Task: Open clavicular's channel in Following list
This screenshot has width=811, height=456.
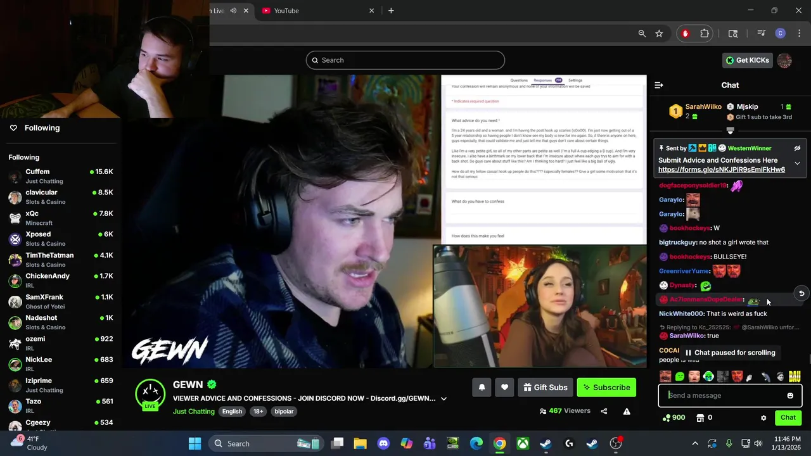Action: point(61,197)
